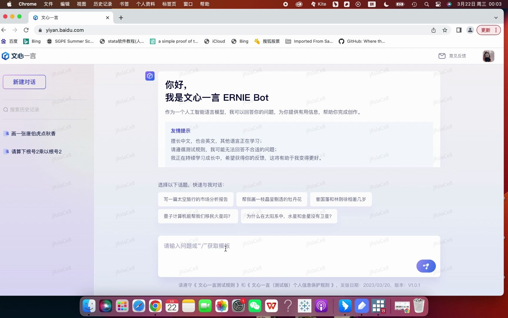The image size is (508, 318).
Task: Reload the page with the refresh icon
Action: [x=26, y=30]
